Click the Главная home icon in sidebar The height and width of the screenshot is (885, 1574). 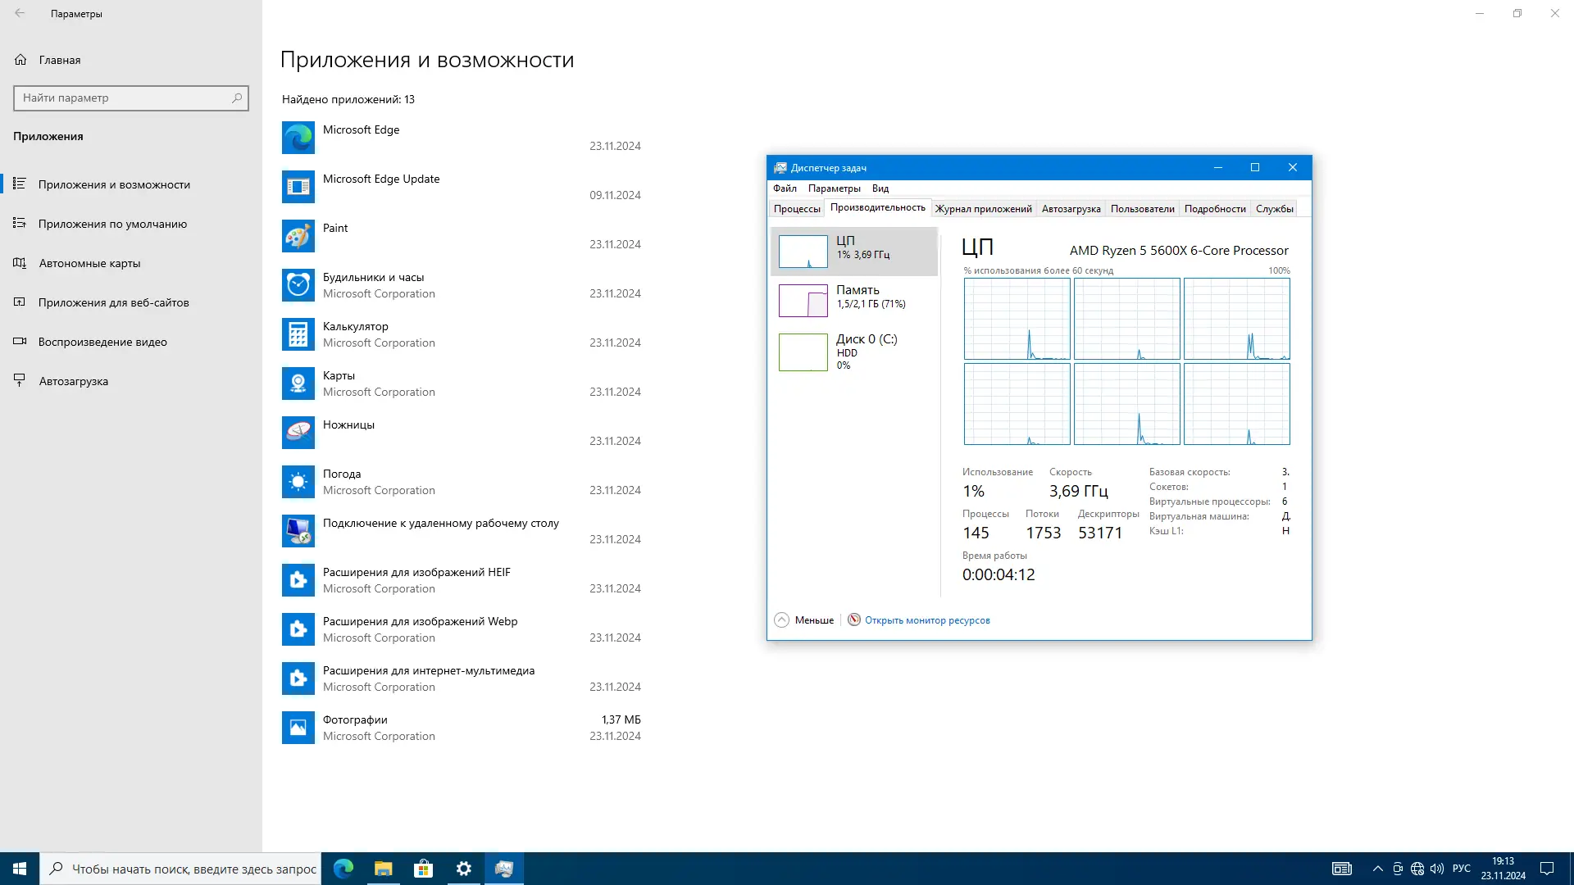20,60
